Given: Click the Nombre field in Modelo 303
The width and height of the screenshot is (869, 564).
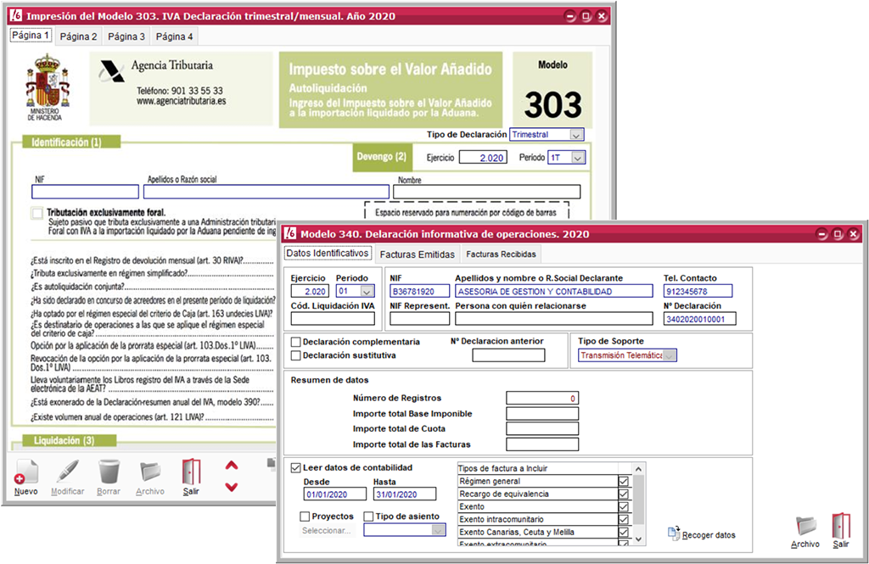Looking at the screenshot, I should point(486,192).
